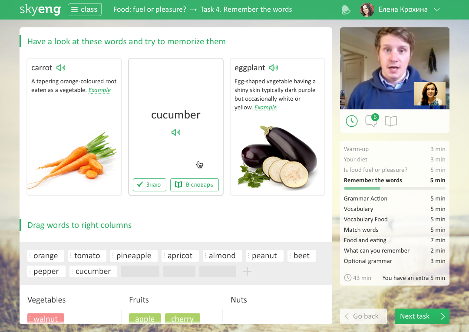Play carrot pronunciation audio

[61, 68]
